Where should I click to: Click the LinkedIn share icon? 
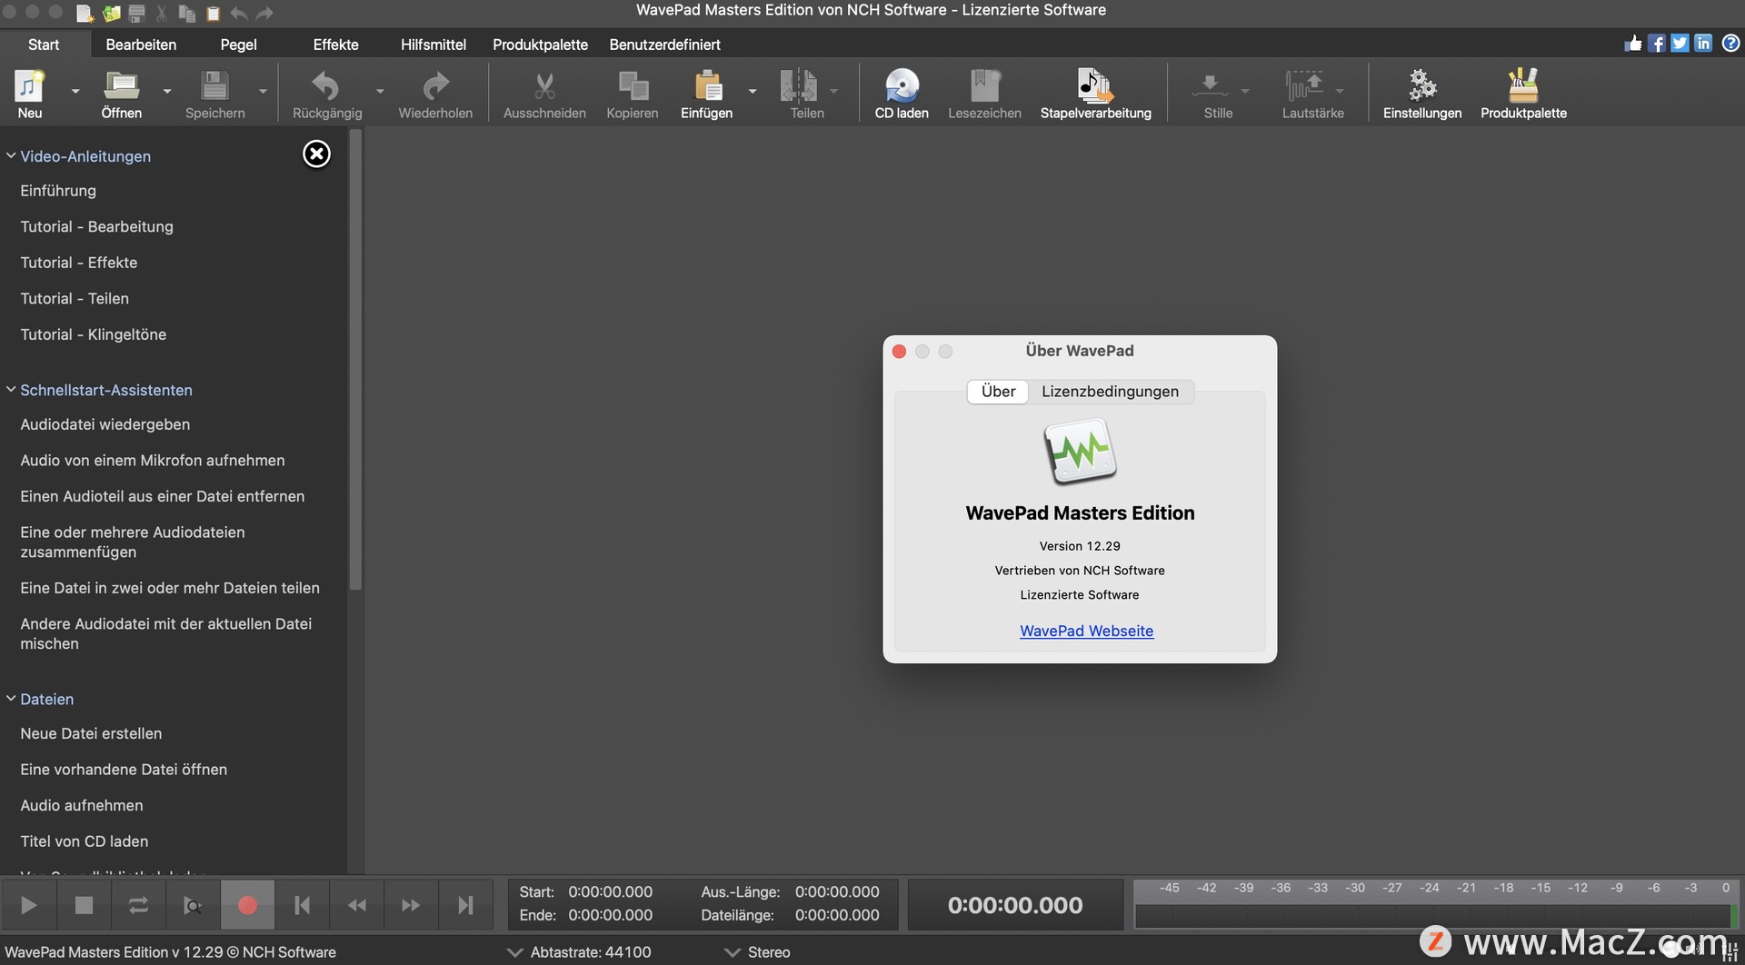[1703, 44]
